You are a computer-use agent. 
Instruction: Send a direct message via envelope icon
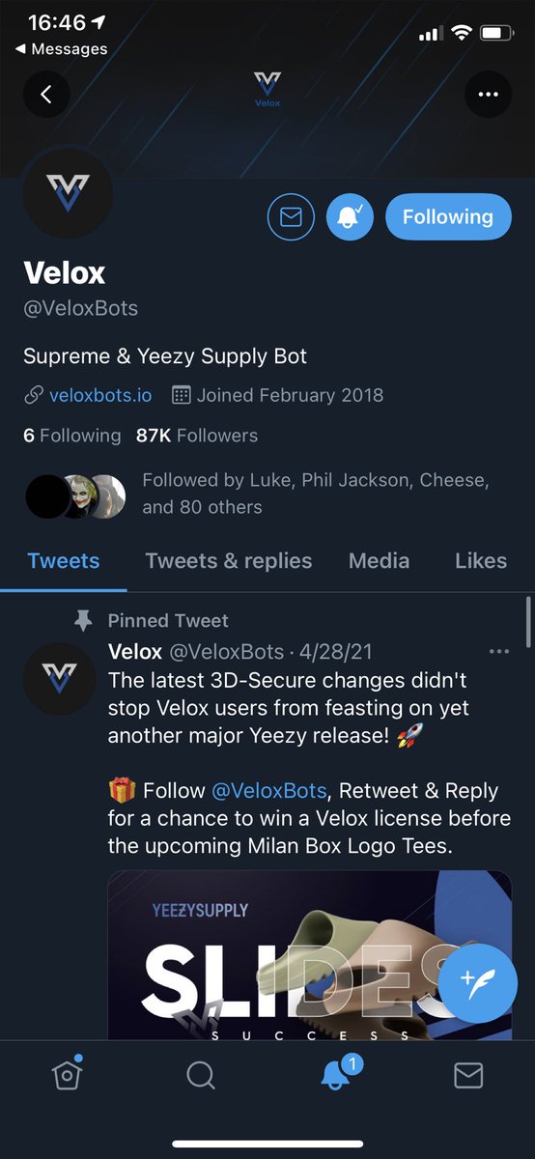(x=291, y=217)
